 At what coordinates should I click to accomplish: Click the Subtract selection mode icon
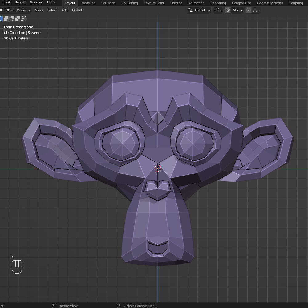tap(12, 18)
